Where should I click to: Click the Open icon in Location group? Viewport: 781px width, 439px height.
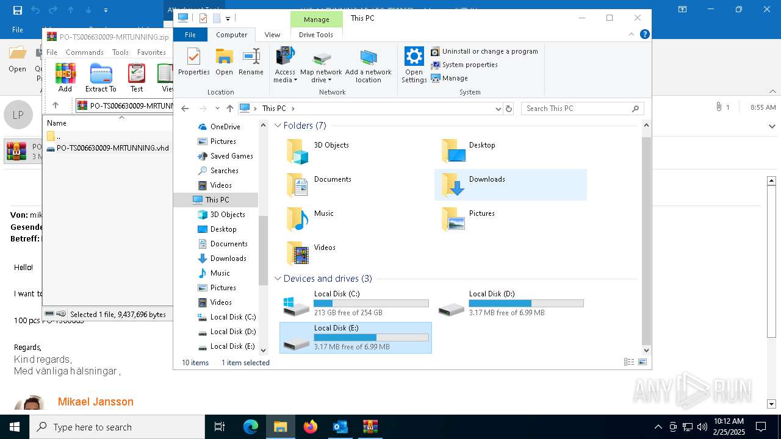coord(224,62)
